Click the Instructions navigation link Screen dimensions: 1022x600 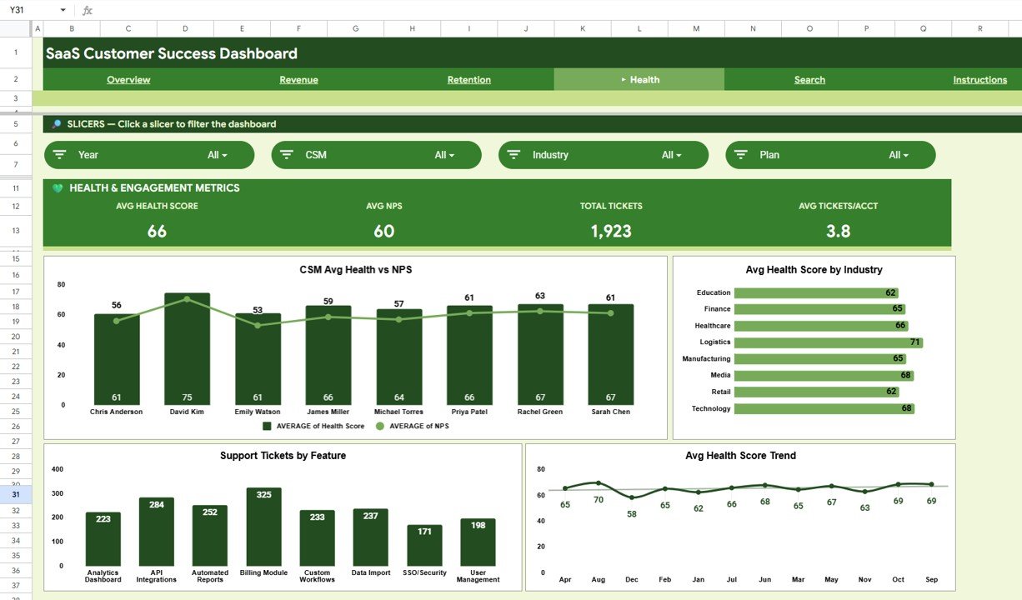pyautogui.click(x=979, y=79)
